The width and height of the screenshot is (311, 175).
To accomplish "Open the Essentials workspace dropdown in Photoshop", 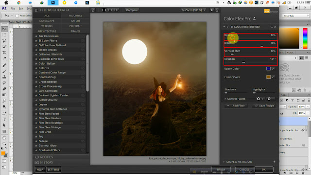I will 296,16.
